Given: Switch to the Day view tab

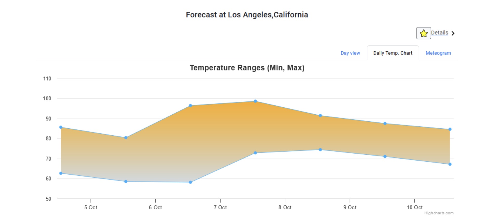Looking at the screenshot, I should point(350,53).
